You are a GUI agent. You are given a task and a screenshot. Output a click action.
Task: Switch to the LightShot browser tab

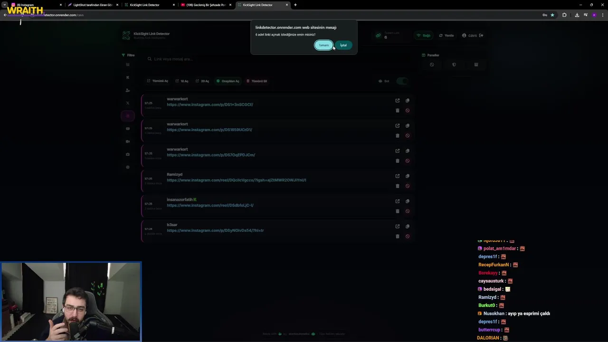(x=92, y=5)
